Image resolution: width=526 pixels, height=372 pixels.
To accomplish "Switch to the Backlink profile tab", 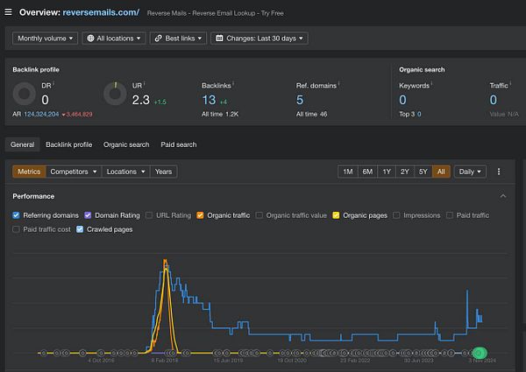I will [x=68, y=144].
